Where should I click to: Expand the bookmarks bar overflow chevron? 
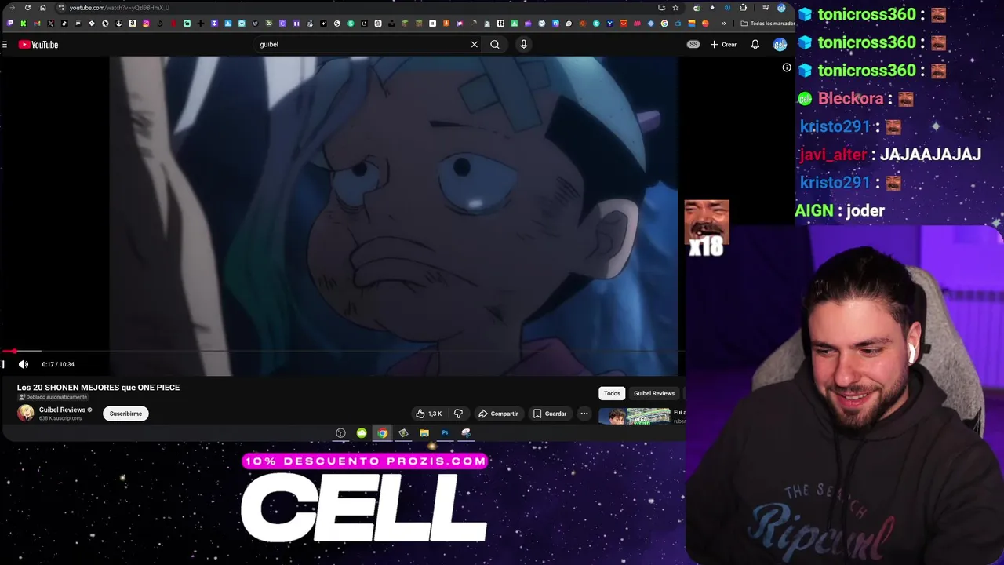(723, 24)
